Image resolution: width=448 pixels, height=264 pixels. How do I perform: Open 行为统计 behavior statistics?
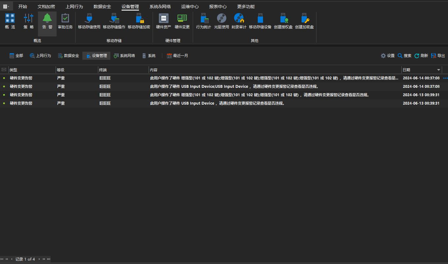(203, 21)
